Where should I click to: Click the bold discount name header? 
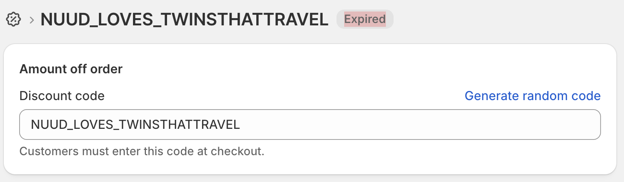185,20
